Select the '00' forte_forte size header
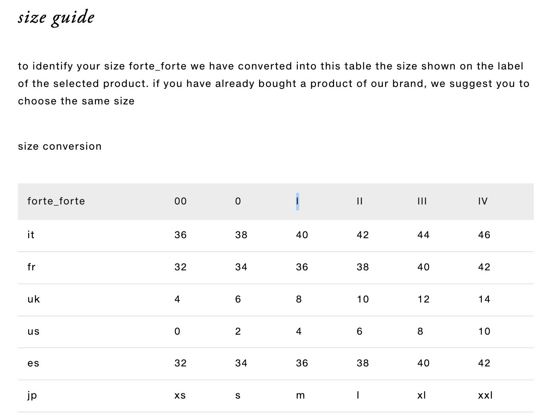The width and height of the screenshot is (550, 420). click(x=181, y=201)
